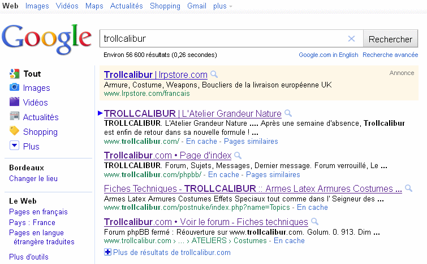Filter by Pays : France
This screenshot has width=427, height=264.
32,222
